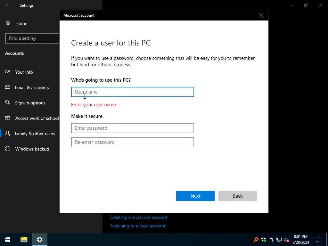The height and width of the screenshot is (246, 328).
Task: Click the taskbar clock showing 8:01 PM
Action: [x=300, y=240]
